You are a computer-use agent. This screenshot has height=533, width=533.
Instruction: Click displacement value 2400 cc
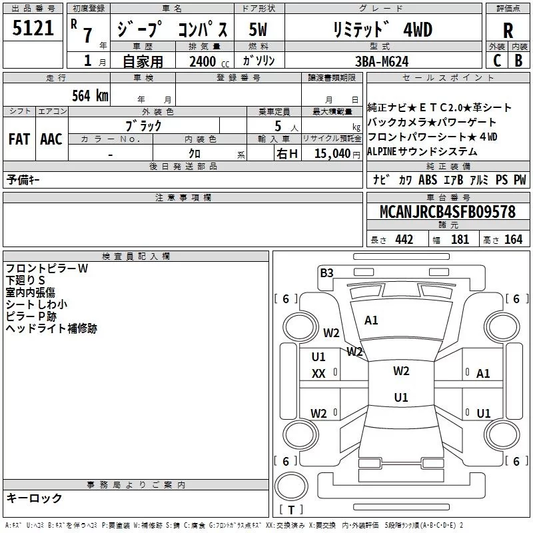tap(209, 61)
